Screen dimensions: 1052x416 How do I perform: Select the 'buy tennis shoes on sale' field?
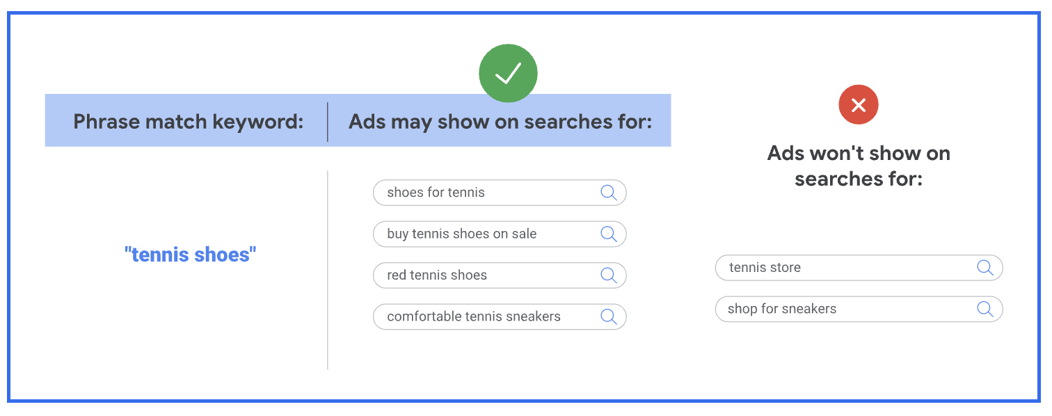(x=500, y=234)
